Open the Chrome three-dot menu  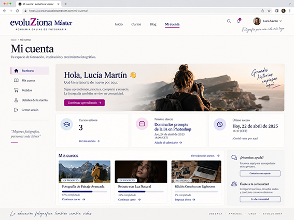click(290, 11)
